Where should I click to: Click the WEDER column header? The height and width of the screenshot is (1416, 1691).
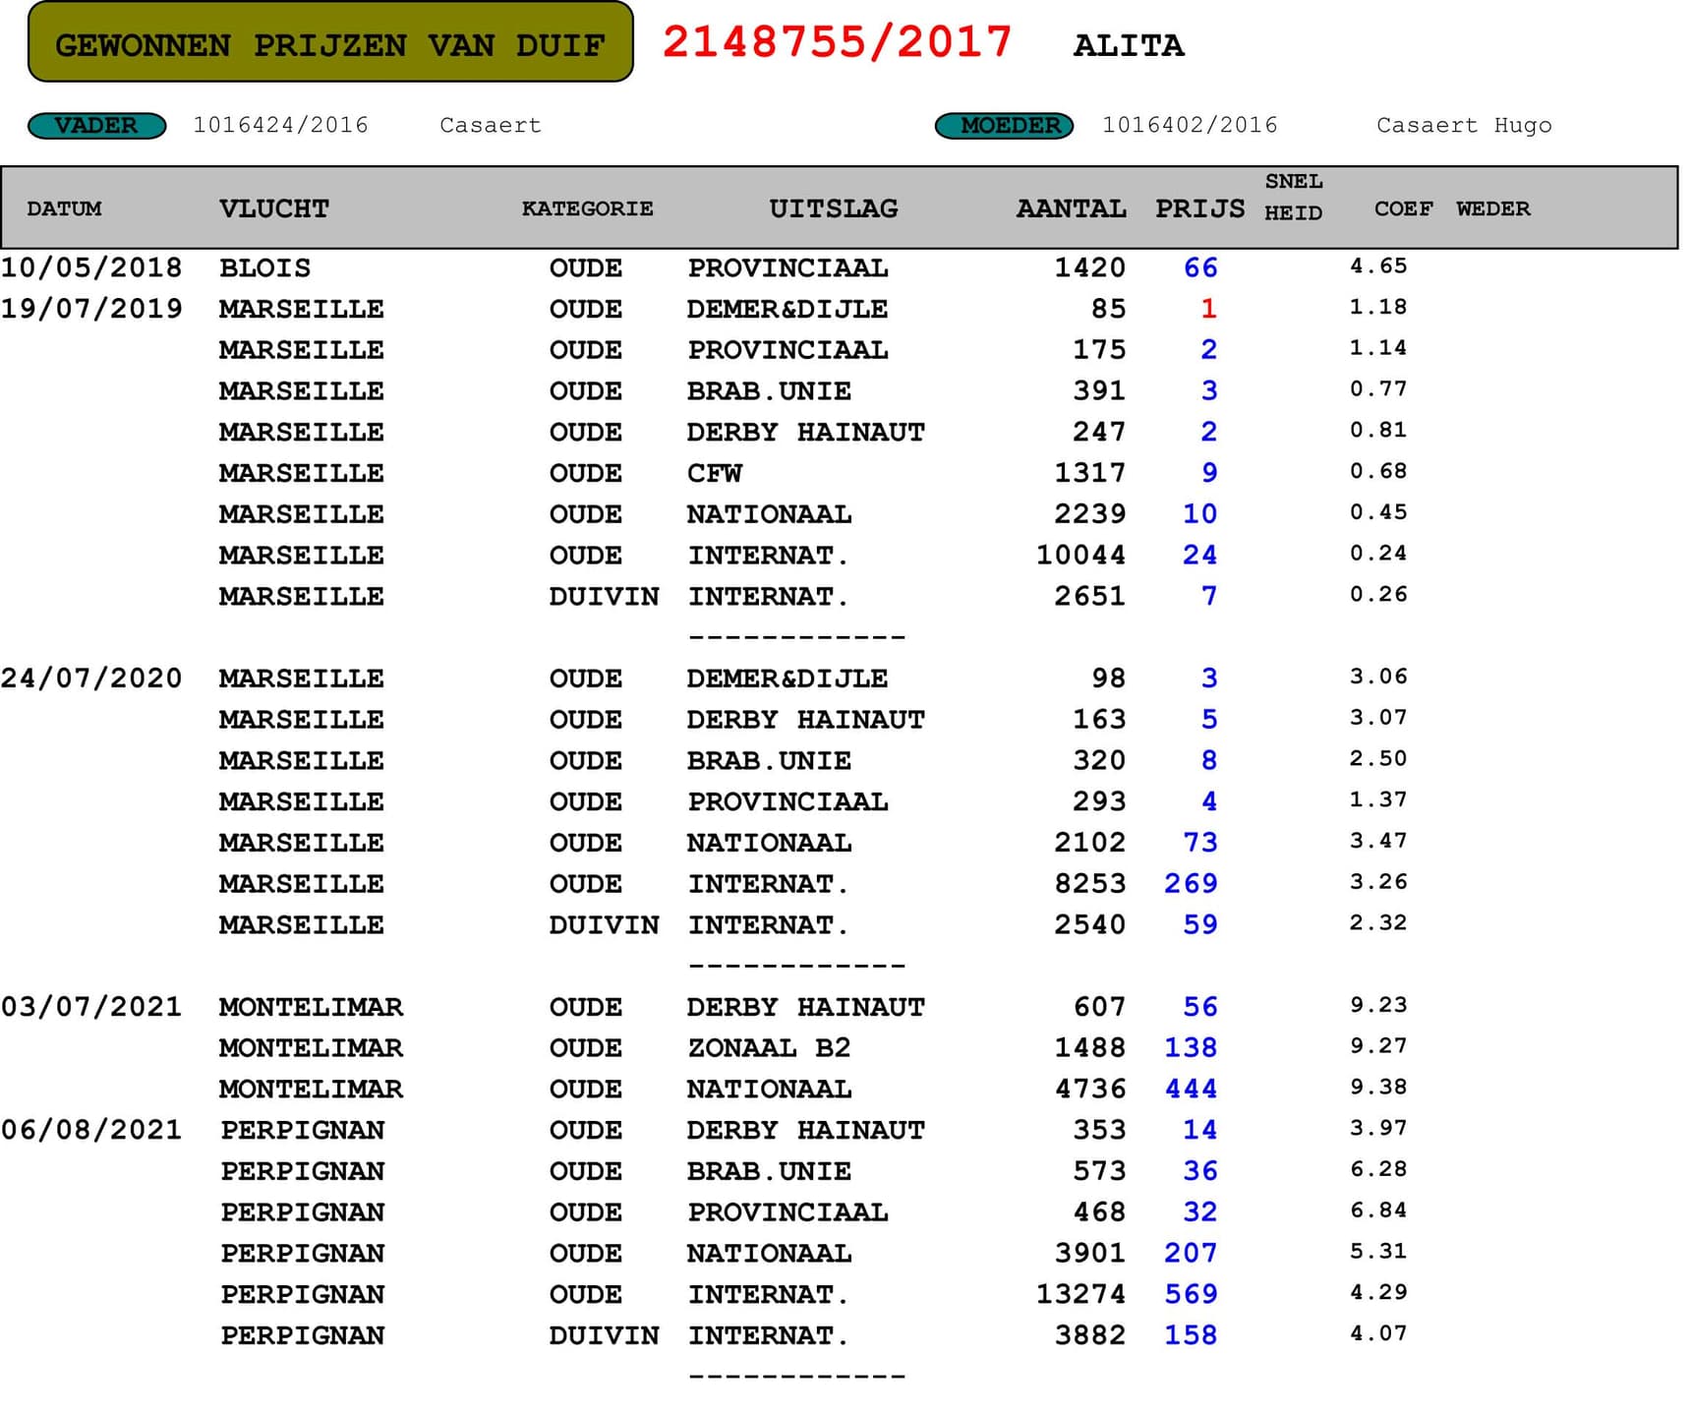point(1492,208)
